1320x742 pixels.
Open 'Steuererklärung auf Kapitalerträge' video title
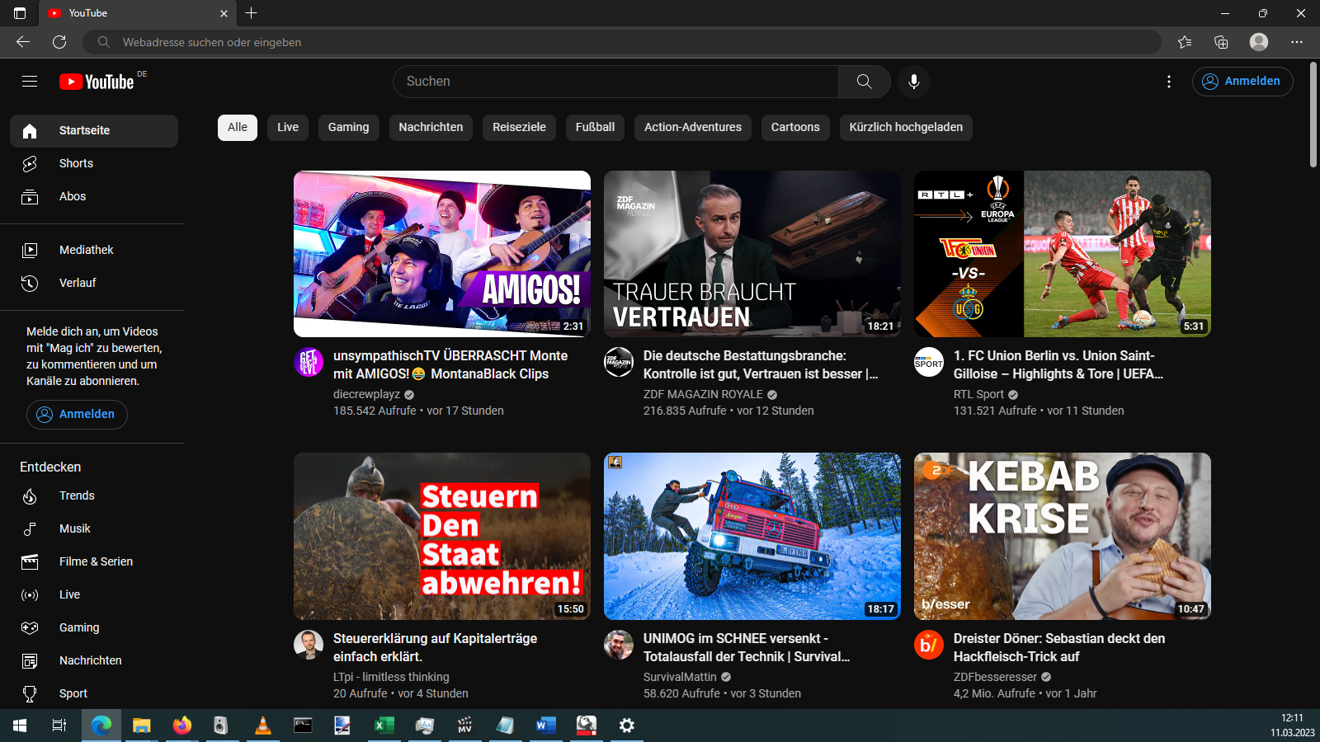tap(435, 647)
